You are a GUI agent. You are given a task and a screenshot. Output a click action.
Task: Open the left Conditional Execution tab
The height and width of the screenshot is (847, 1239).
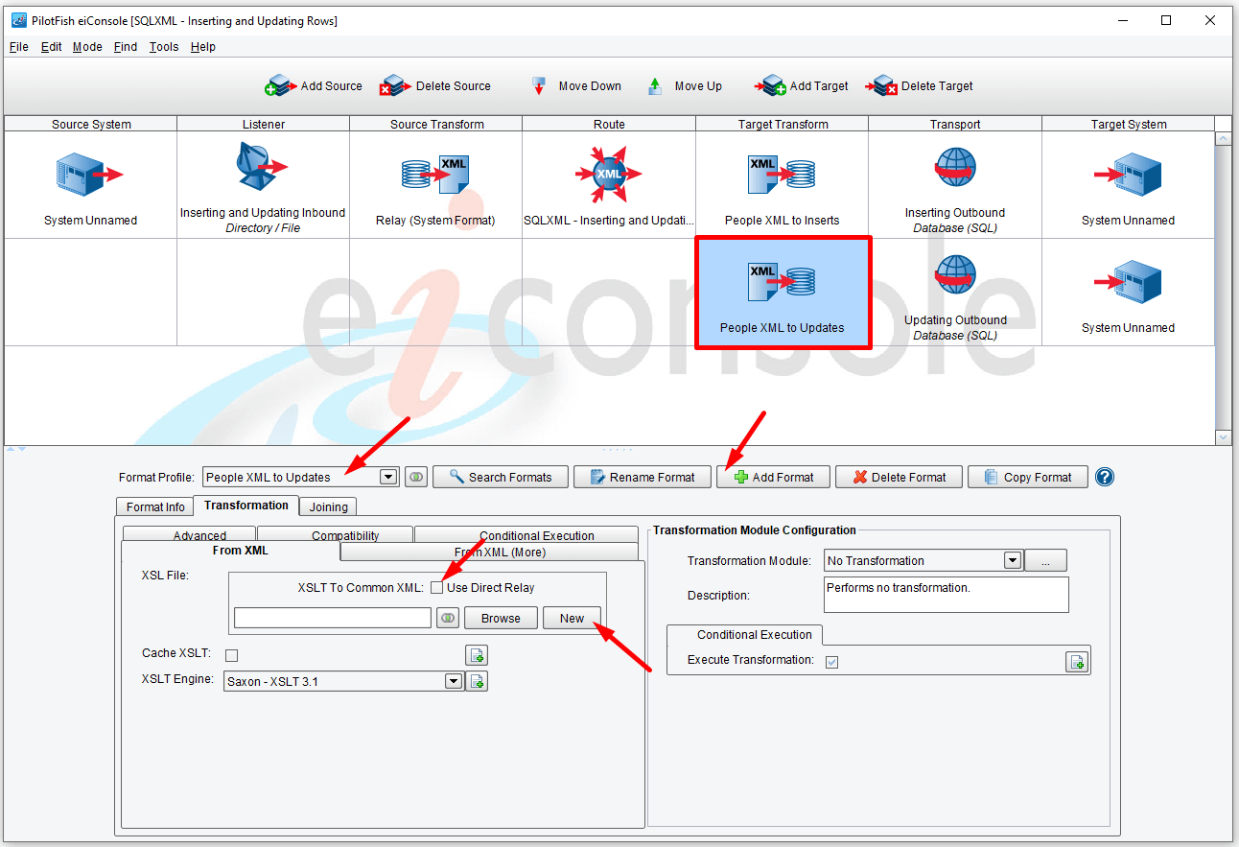[x=526, y=534]
